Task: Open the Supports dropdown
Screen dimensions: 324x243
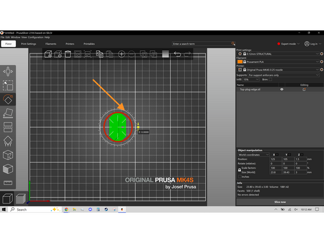Action: coord(283,75)
